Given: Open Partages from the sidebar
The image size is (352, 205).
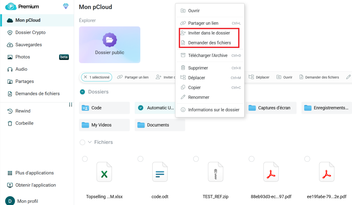Looking at the screenshot, I should [24, 81].
